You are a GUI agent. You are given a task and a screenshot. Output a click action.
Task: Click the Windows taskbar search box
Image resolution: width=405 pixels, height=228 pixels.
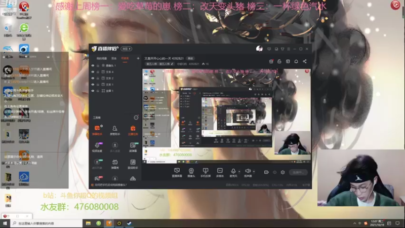tap(46, 223)
